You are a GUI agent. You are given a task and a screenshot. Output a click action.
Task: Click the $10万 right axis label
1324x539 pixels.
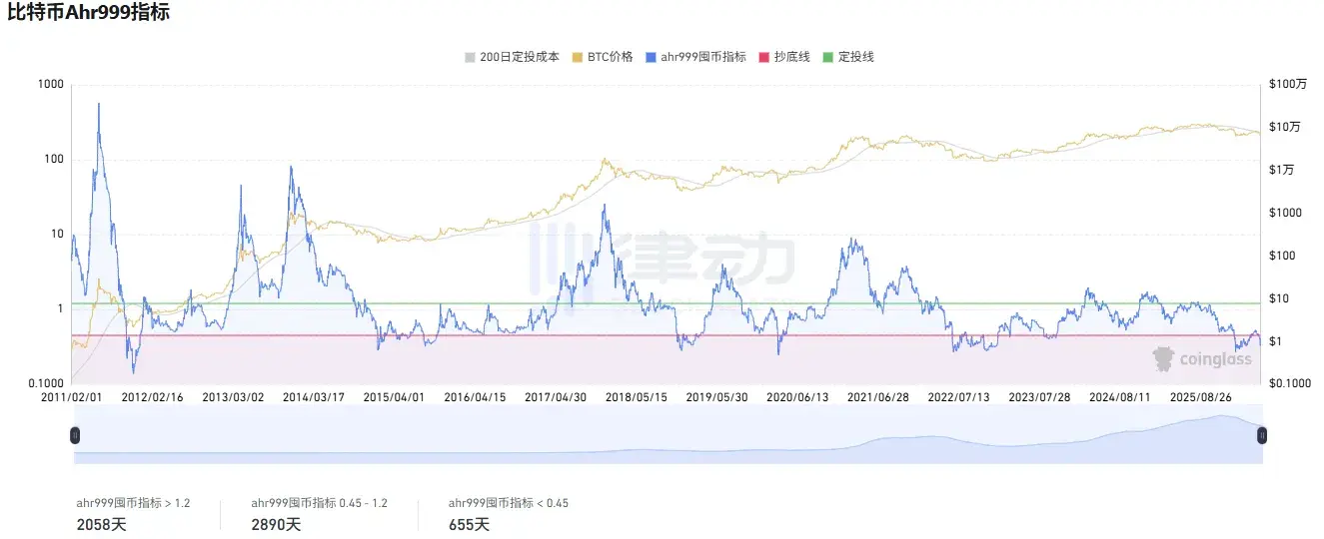[x=1285, y=128]
